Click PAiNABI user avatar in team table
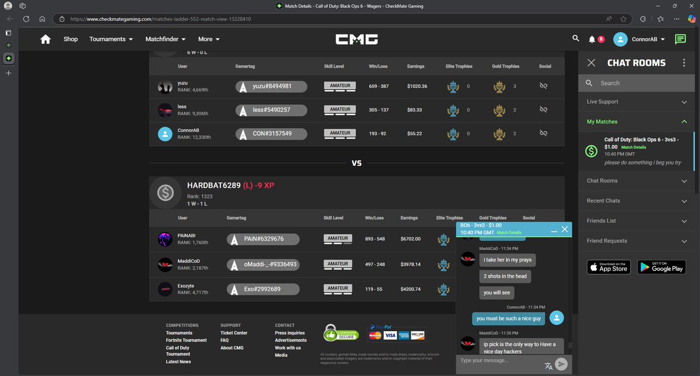Screen dimensions: 700x376 [x=165, y=239]
